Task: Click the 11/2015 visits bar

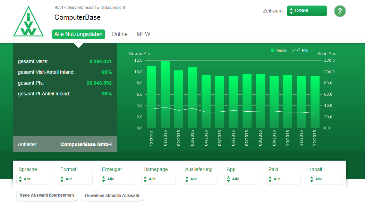Action: pyautogui.click(x=302, y=102)
